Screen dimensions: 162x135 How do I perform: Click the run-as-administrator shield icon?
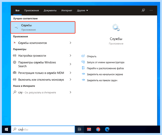click(83, 62)
